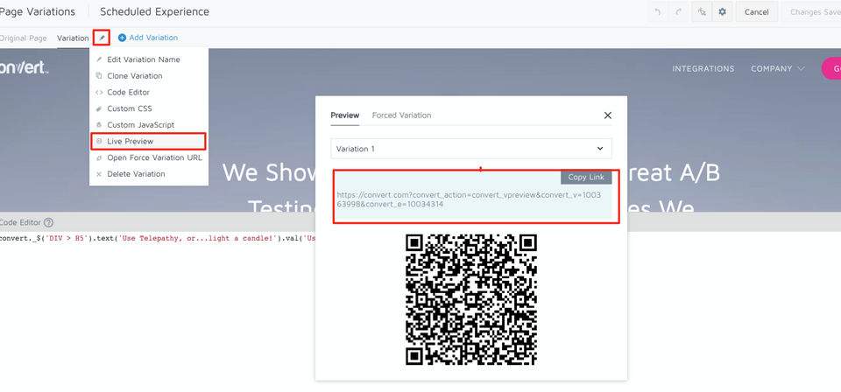Click the Convert logo

24,68
